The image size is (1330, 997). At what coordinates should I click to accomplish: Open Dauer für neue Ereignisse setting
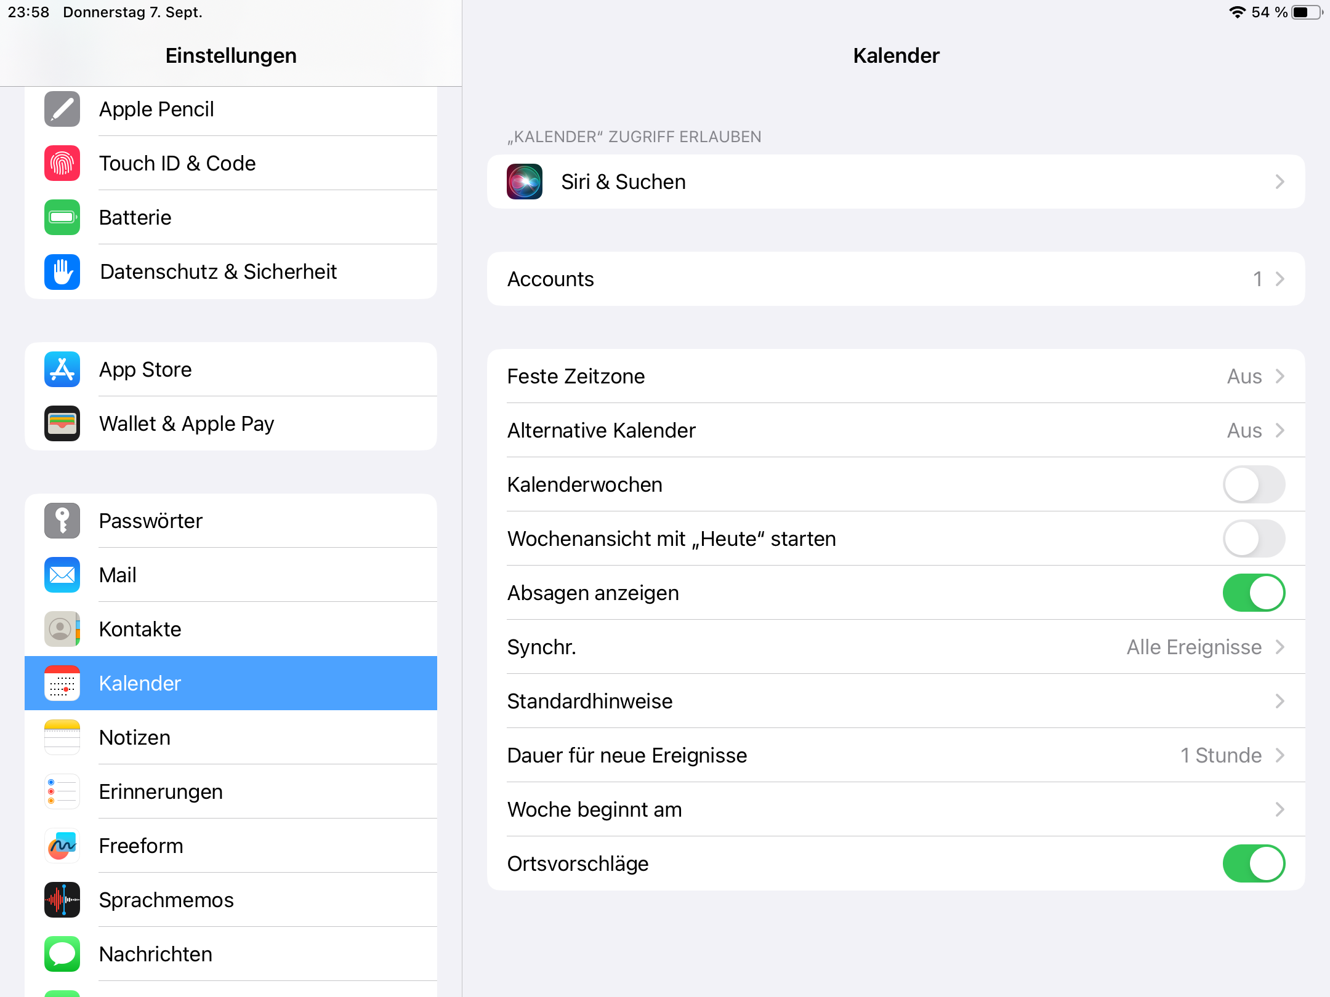click(x=896, y=755)
